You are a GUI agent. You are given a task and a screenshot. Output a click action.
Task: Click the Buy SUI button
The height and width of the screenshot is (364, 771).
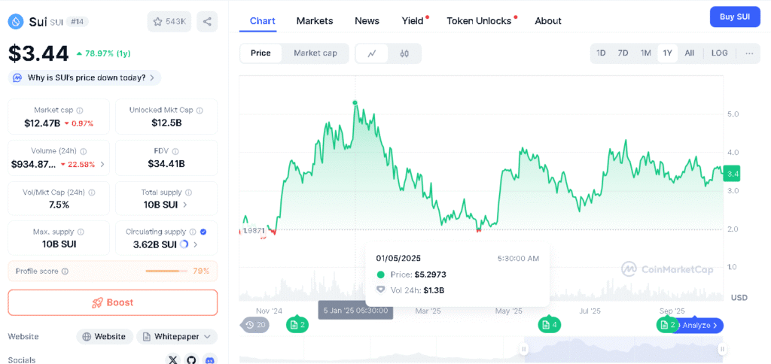(735, 17)
